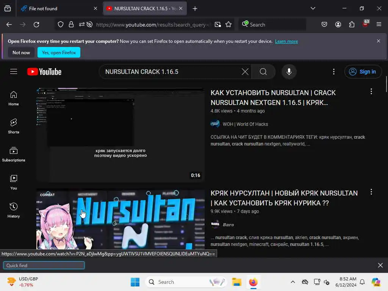Open КРЯК НУРСУЛТАН НОВЫЙ КРЯК video title
Screen dimensions: 388x291
point(284,198)
